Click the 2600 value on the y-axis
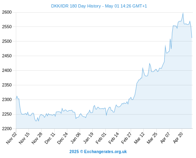The image size is (196, 158). click(7, 12)
